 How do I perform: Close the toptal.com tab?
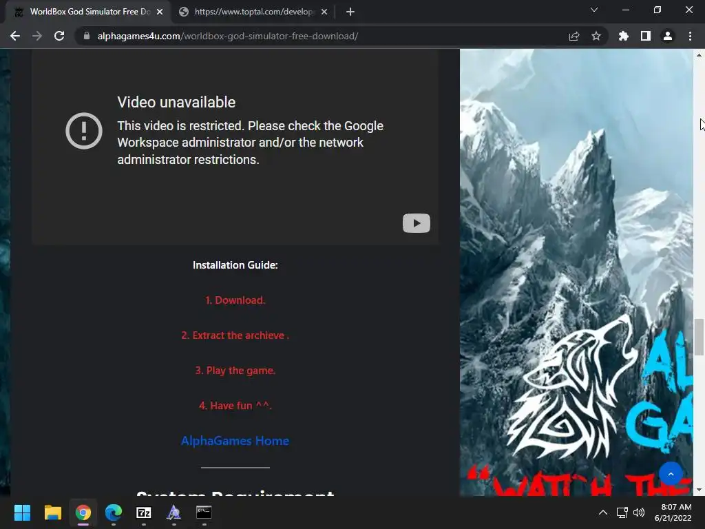[x=324, y=12]
